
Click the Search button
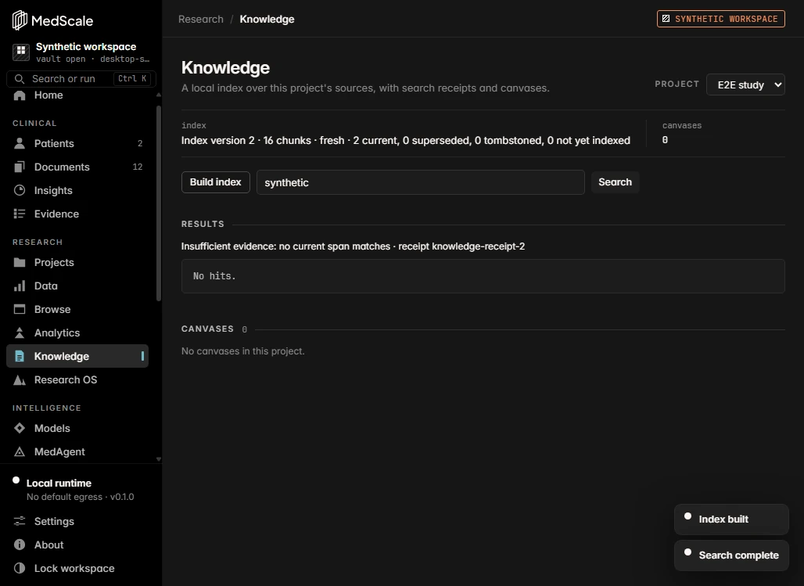pos(615,182)
